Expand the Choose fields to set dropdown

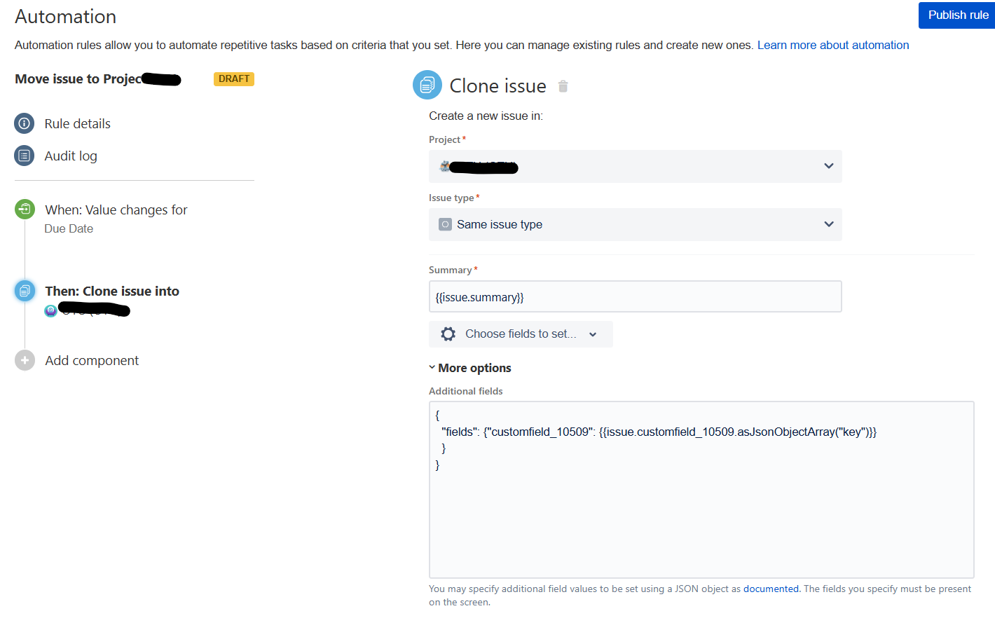pyautogui.click(x=521, y=334)
